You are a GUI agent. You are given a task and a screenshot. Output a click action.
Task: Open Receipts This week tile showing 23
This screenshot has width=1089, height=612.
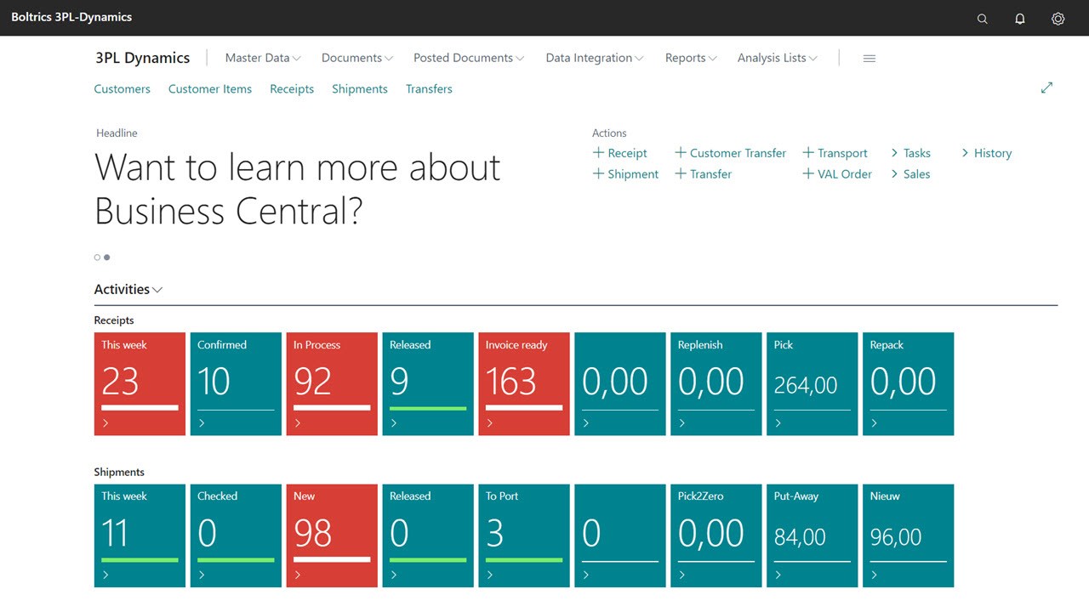tap(140, 384)
